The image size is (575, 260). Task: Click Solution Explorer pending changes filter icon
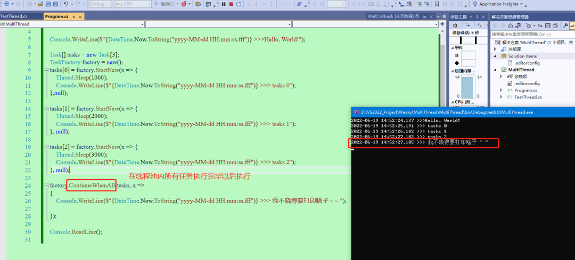pos(529,26)
